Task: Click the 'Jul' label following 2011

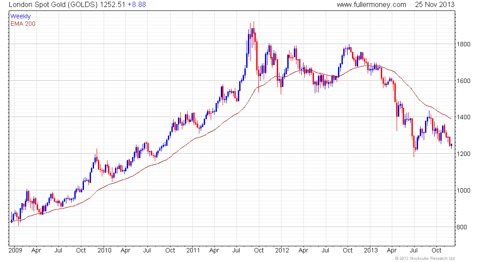Action: pyautogui.click(x=236, y=250)
